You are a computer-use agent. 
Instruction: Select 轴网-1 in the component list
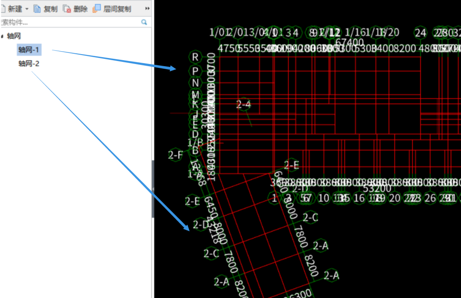29,50
